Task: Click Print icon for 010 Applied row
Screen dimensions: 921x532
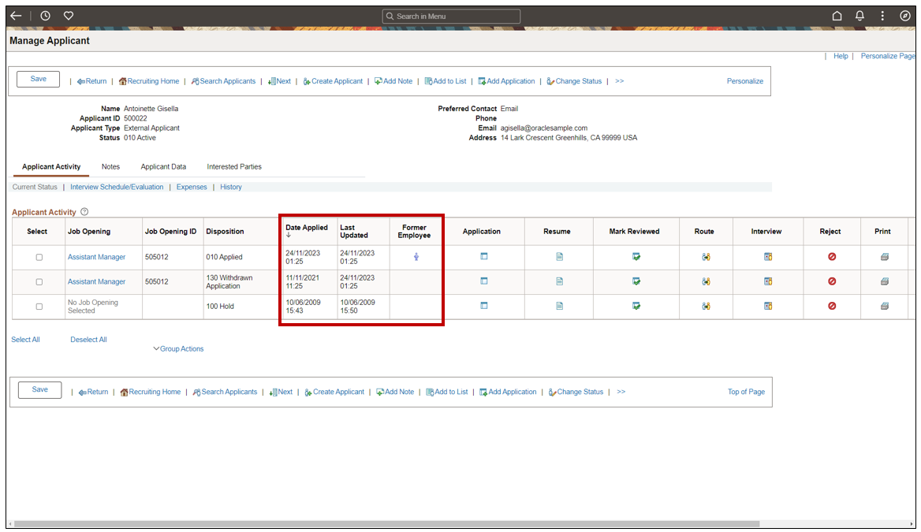Action: (x=885, y=257)
